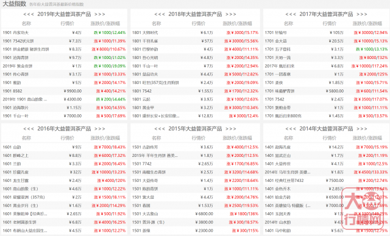The height and width of the screenshot is (236, 390).
Task: Select the 1801 7542 product row
Action: click(195, 91)
